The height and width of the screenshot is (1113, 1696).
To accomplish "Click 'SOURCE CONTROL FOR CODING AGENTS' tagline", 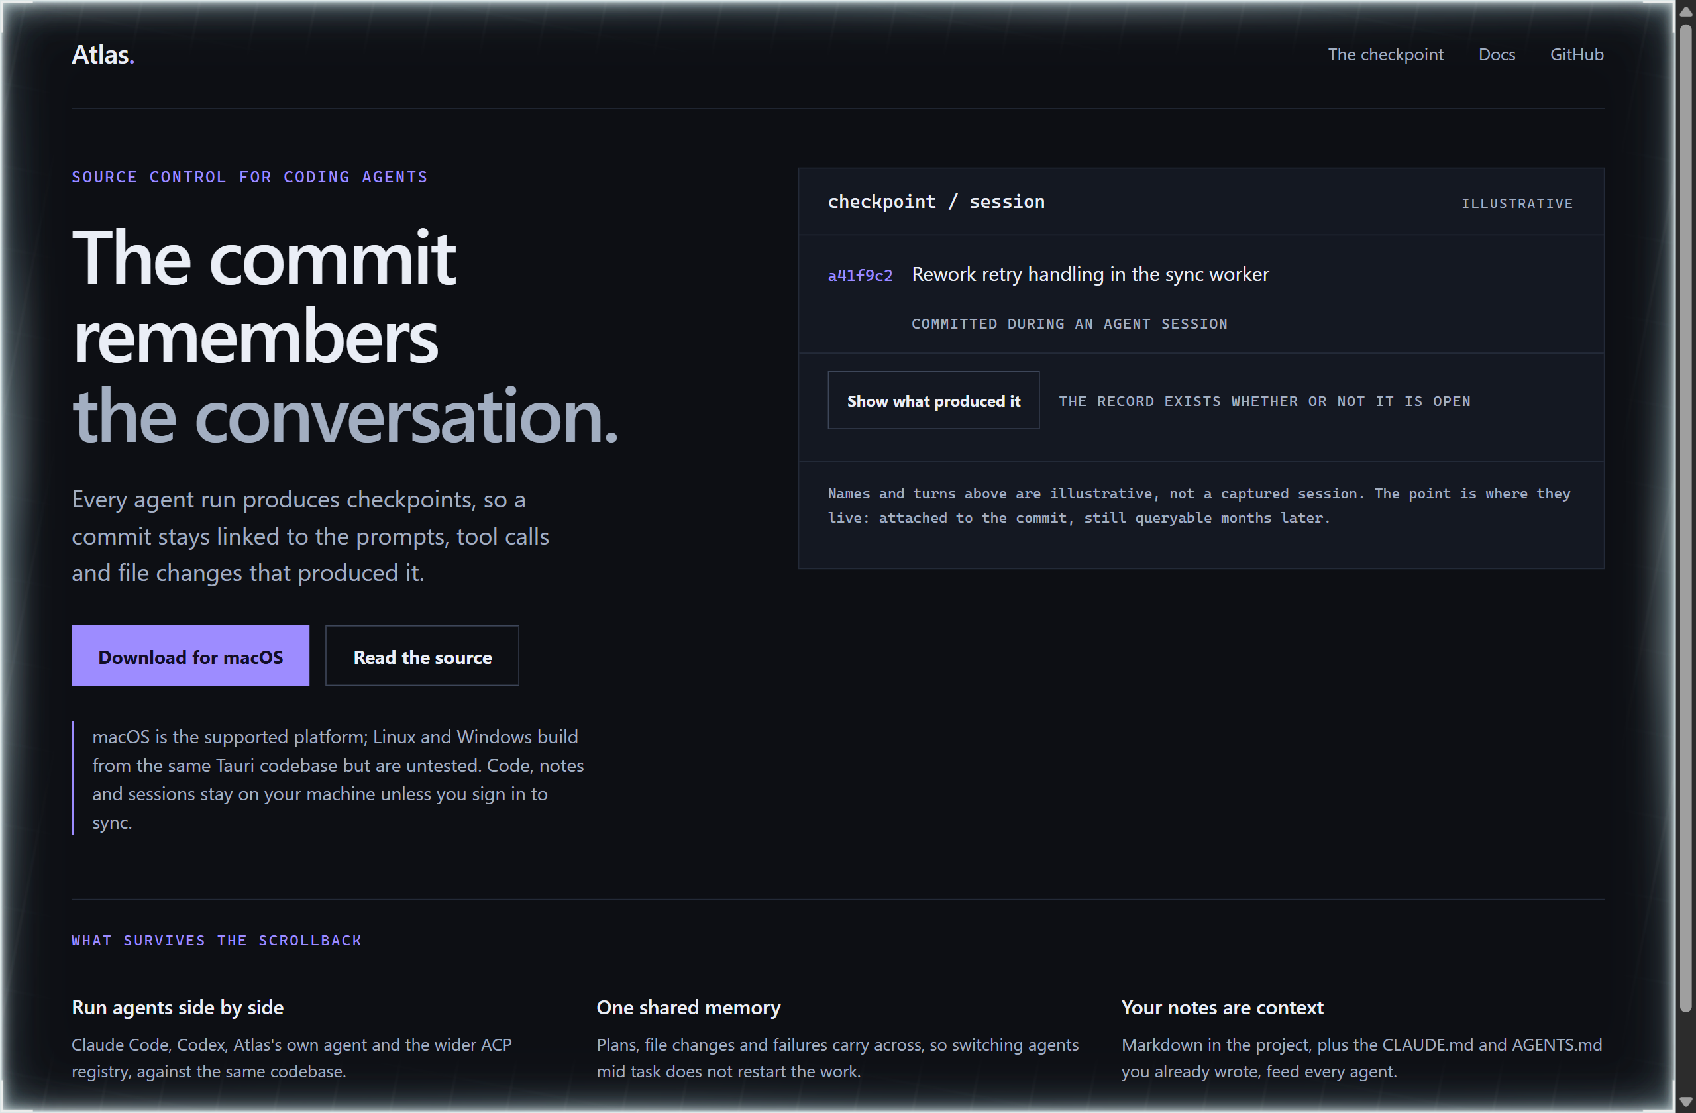I will [249, 177].
